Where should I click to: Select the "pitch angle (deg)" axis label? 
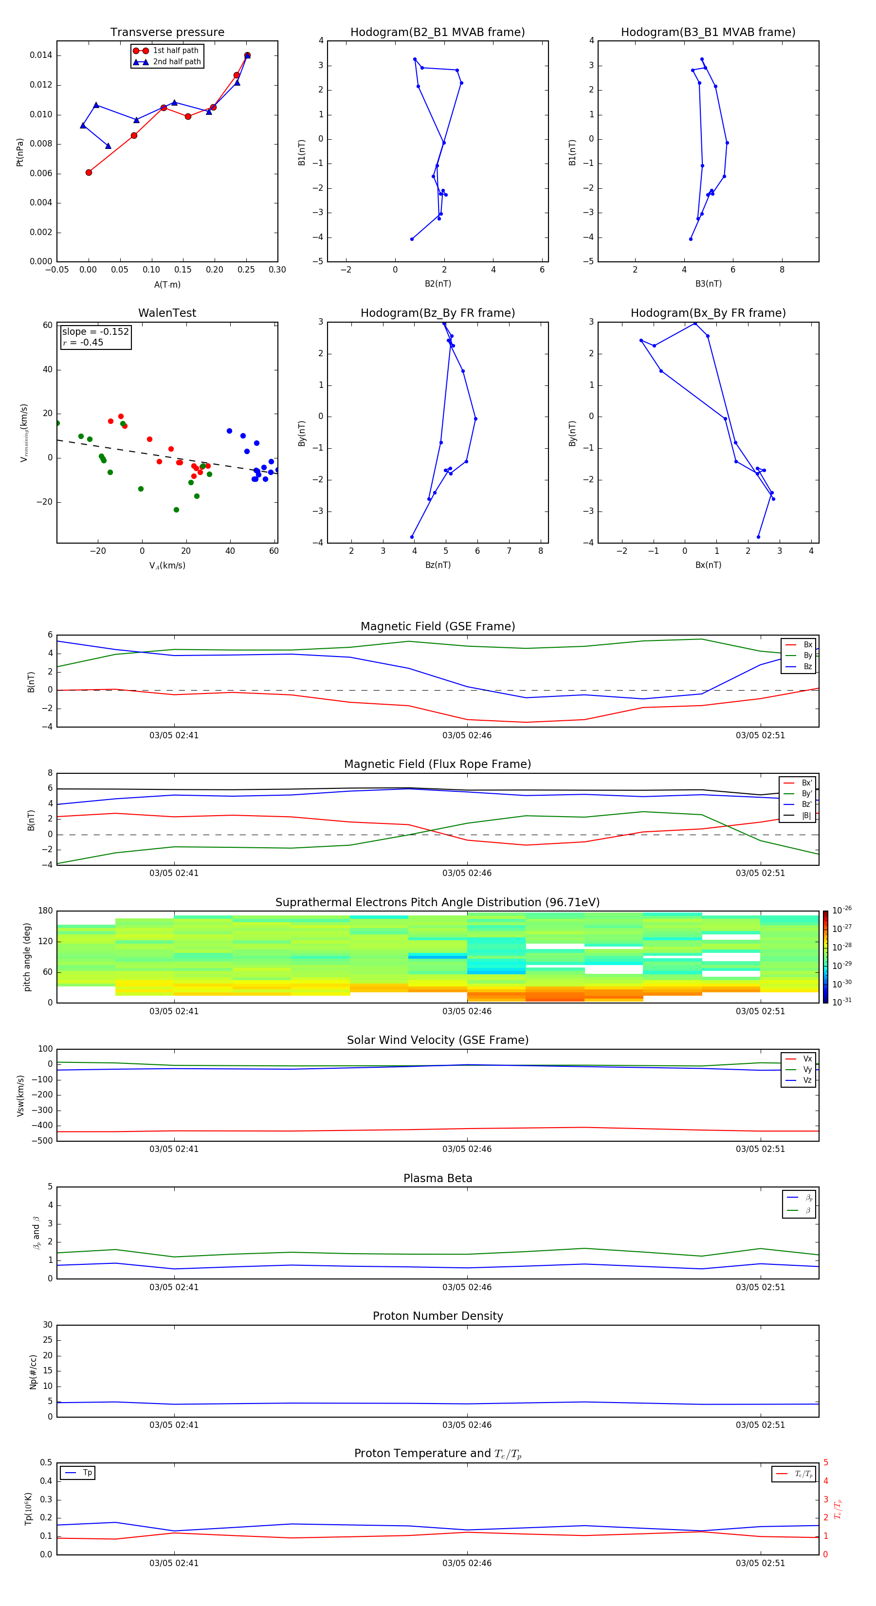pyautogui.click(x=27, y=957)
